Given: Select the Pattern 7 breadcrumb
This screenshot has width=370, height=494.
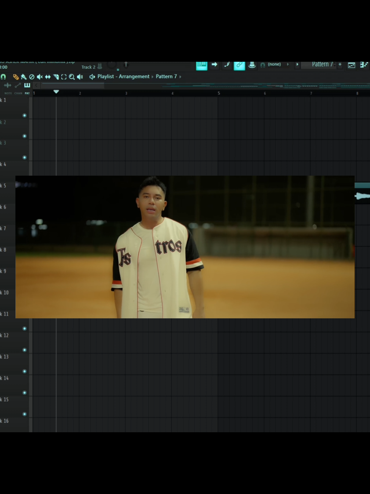Looking at the screenshot, I should coord(166,76).
